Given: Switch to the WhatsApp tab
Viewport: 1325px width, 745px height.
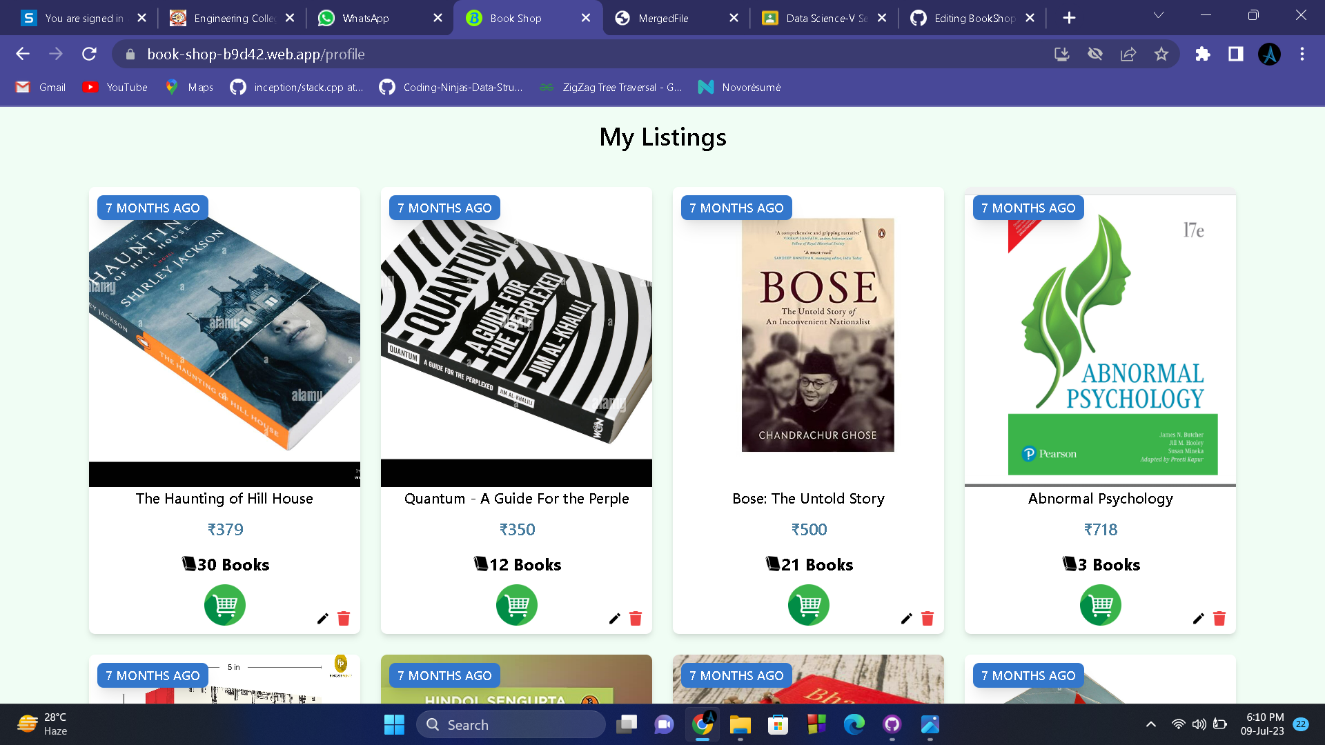Looking at the screenshot, I should click(x=366, y=18).
